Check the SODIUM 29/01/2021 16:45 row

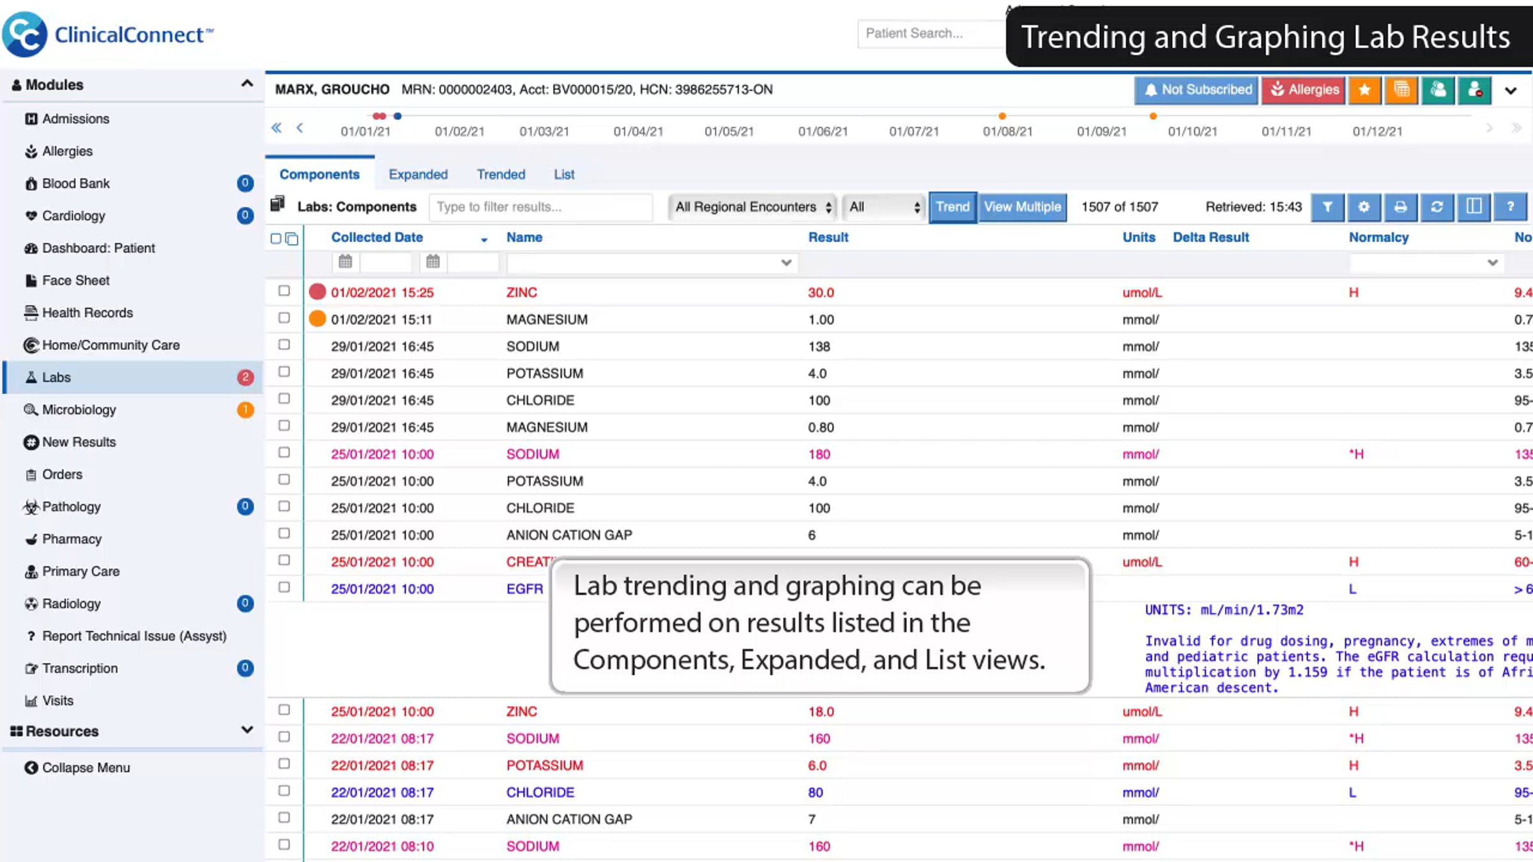pyautogui.click(x=284, y=345)
